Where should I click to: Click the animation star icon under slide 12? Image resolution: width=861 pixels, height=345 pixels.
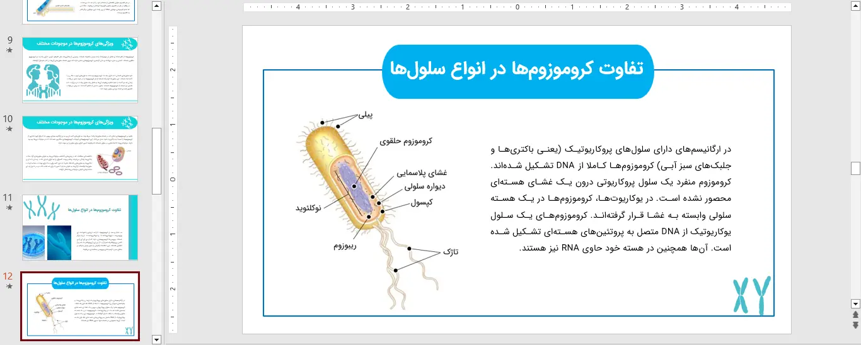pos(9,286)
